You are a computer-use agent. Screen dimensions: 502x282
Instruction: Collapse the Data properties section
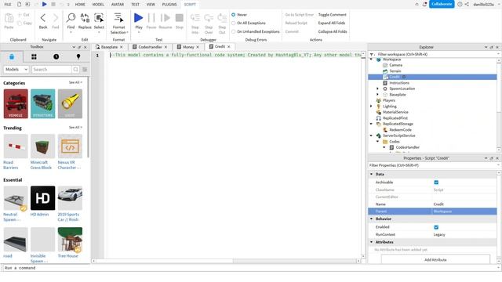coord(372,174)
